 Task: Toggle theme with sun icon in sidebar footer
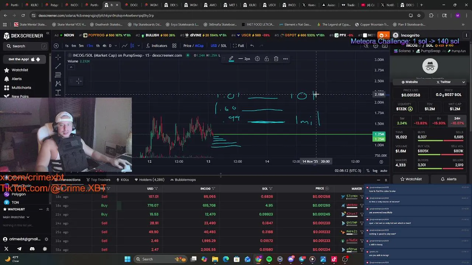(x=45, y=249)
